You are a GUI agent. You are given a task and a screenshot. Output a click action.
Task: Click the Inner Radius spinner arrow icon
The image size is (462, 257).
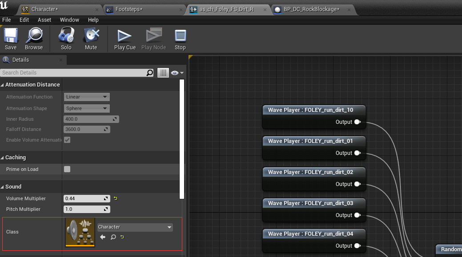pyautogui.click(x=115, y=119)
